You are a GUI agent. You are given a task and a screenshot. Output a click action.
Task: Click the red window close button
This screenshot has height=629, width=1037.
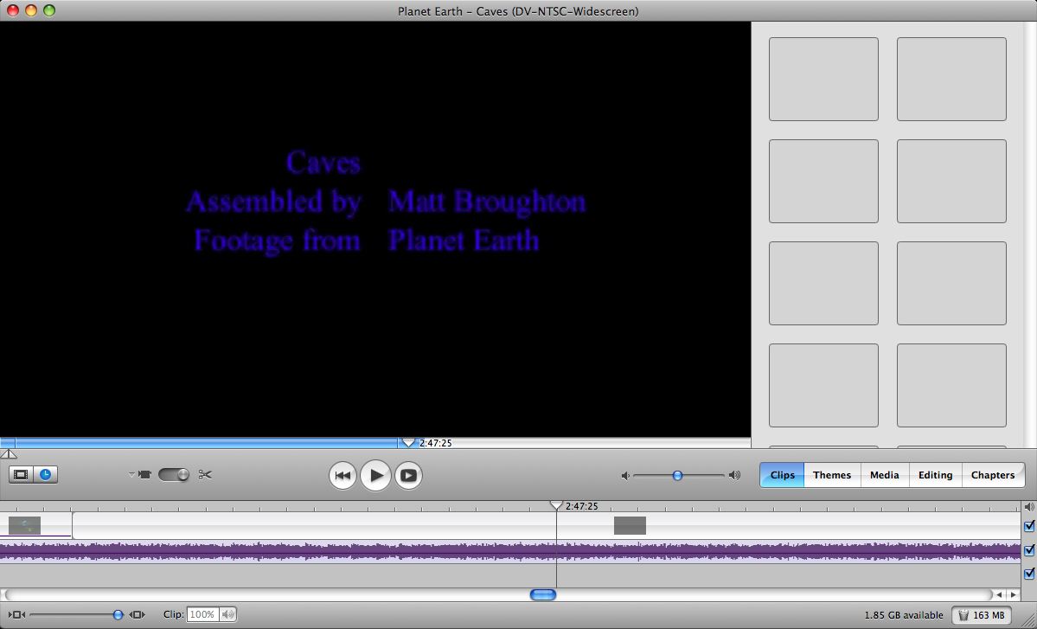[13, 10]
